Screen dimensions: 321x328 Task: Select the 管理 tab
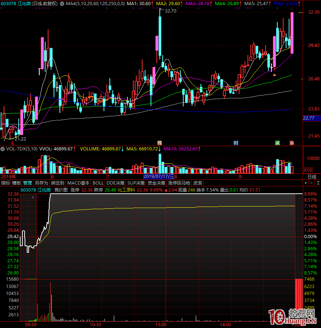[x=28, y=183]
